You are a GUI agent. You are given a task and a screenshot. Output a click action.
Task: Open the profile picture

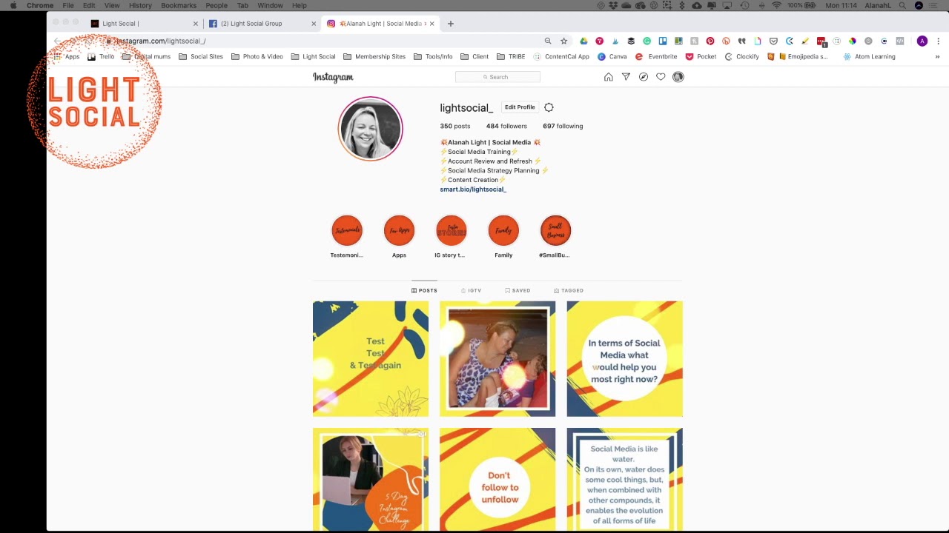[370, 129]
